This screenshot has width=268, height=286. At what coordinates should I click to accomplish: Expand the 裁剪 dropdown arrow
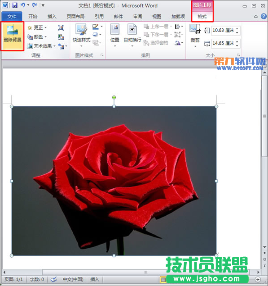point(195,46)
